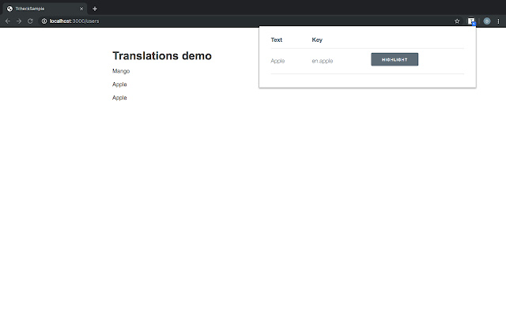
Task: Open the site info icon in the address bar
Action: tap(44, 21)
